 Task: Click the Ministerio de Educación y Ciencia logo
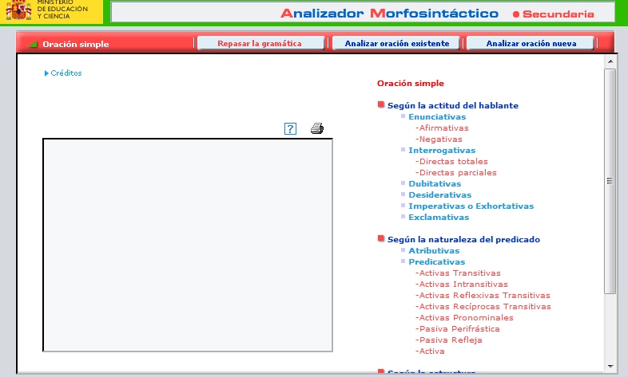pos(51,10)
